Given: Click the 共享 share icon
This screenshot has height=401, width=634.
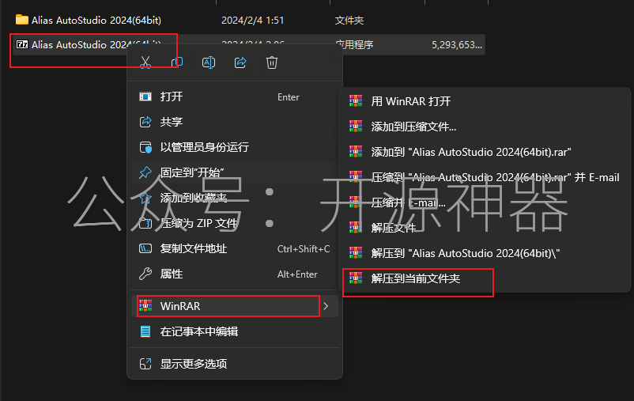Looking at the screenshot, I should (145, 122).
